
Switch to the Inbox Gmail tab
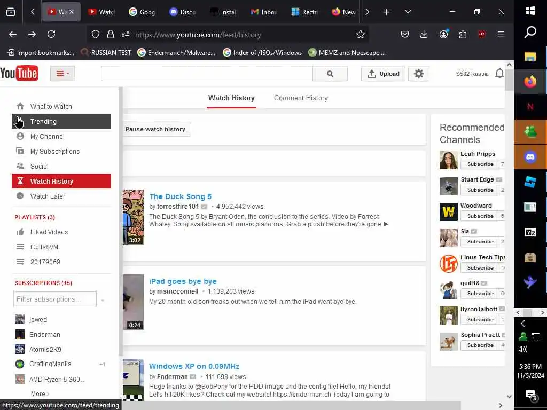[264, 12]
